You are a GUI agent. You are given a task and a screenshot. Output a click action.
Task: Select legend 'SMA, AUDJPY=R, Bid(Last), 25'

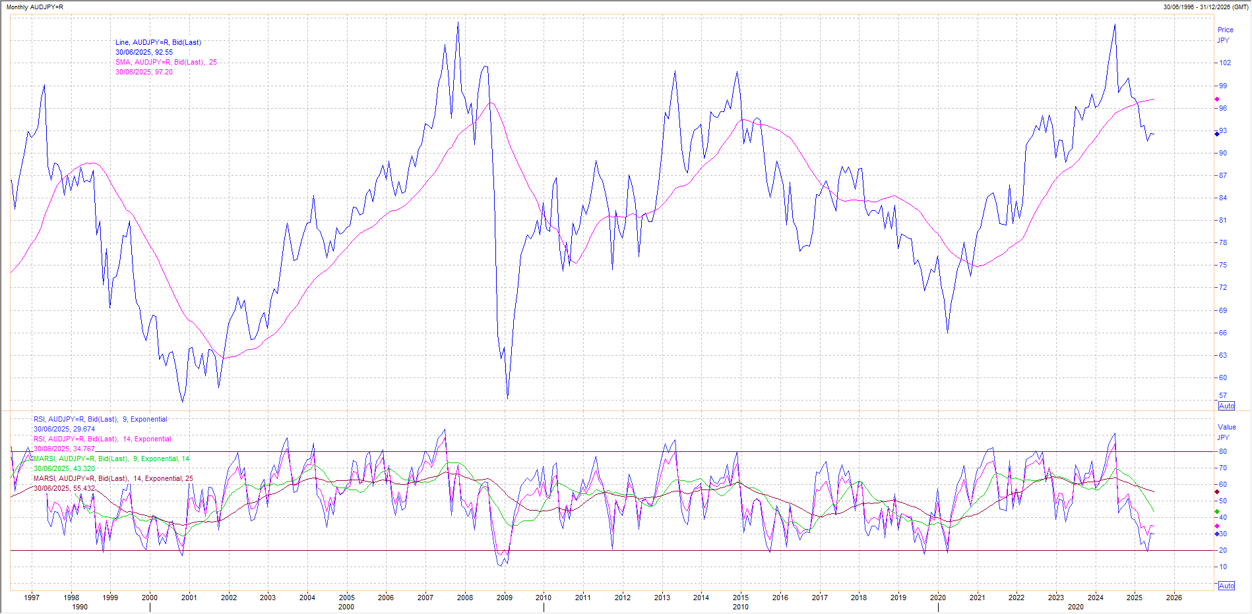(166, 62)
